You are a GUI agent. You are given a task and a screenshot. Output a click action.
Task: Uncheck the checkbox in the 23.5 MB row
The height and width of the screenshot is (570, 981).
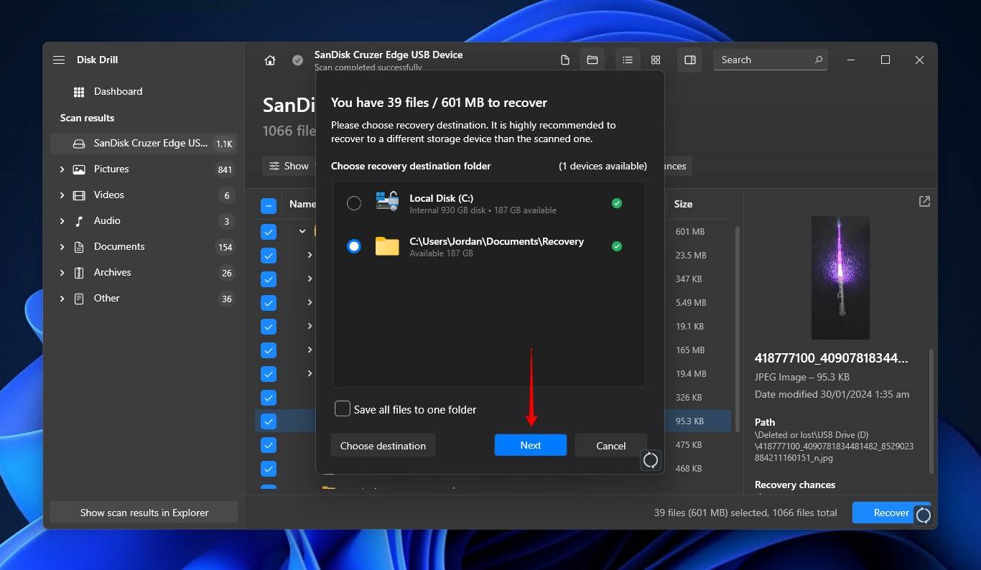point(269,256)
